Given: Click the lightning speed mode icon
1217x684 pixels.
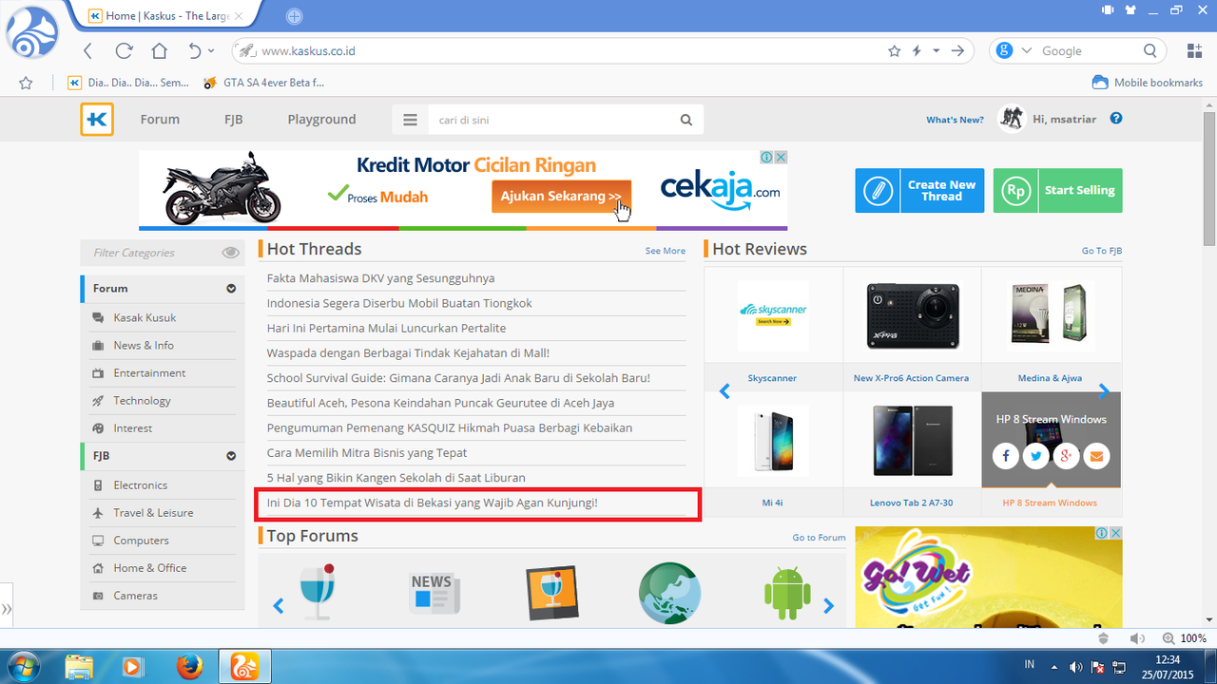Looking at the screenshot, I should [918, 51].
